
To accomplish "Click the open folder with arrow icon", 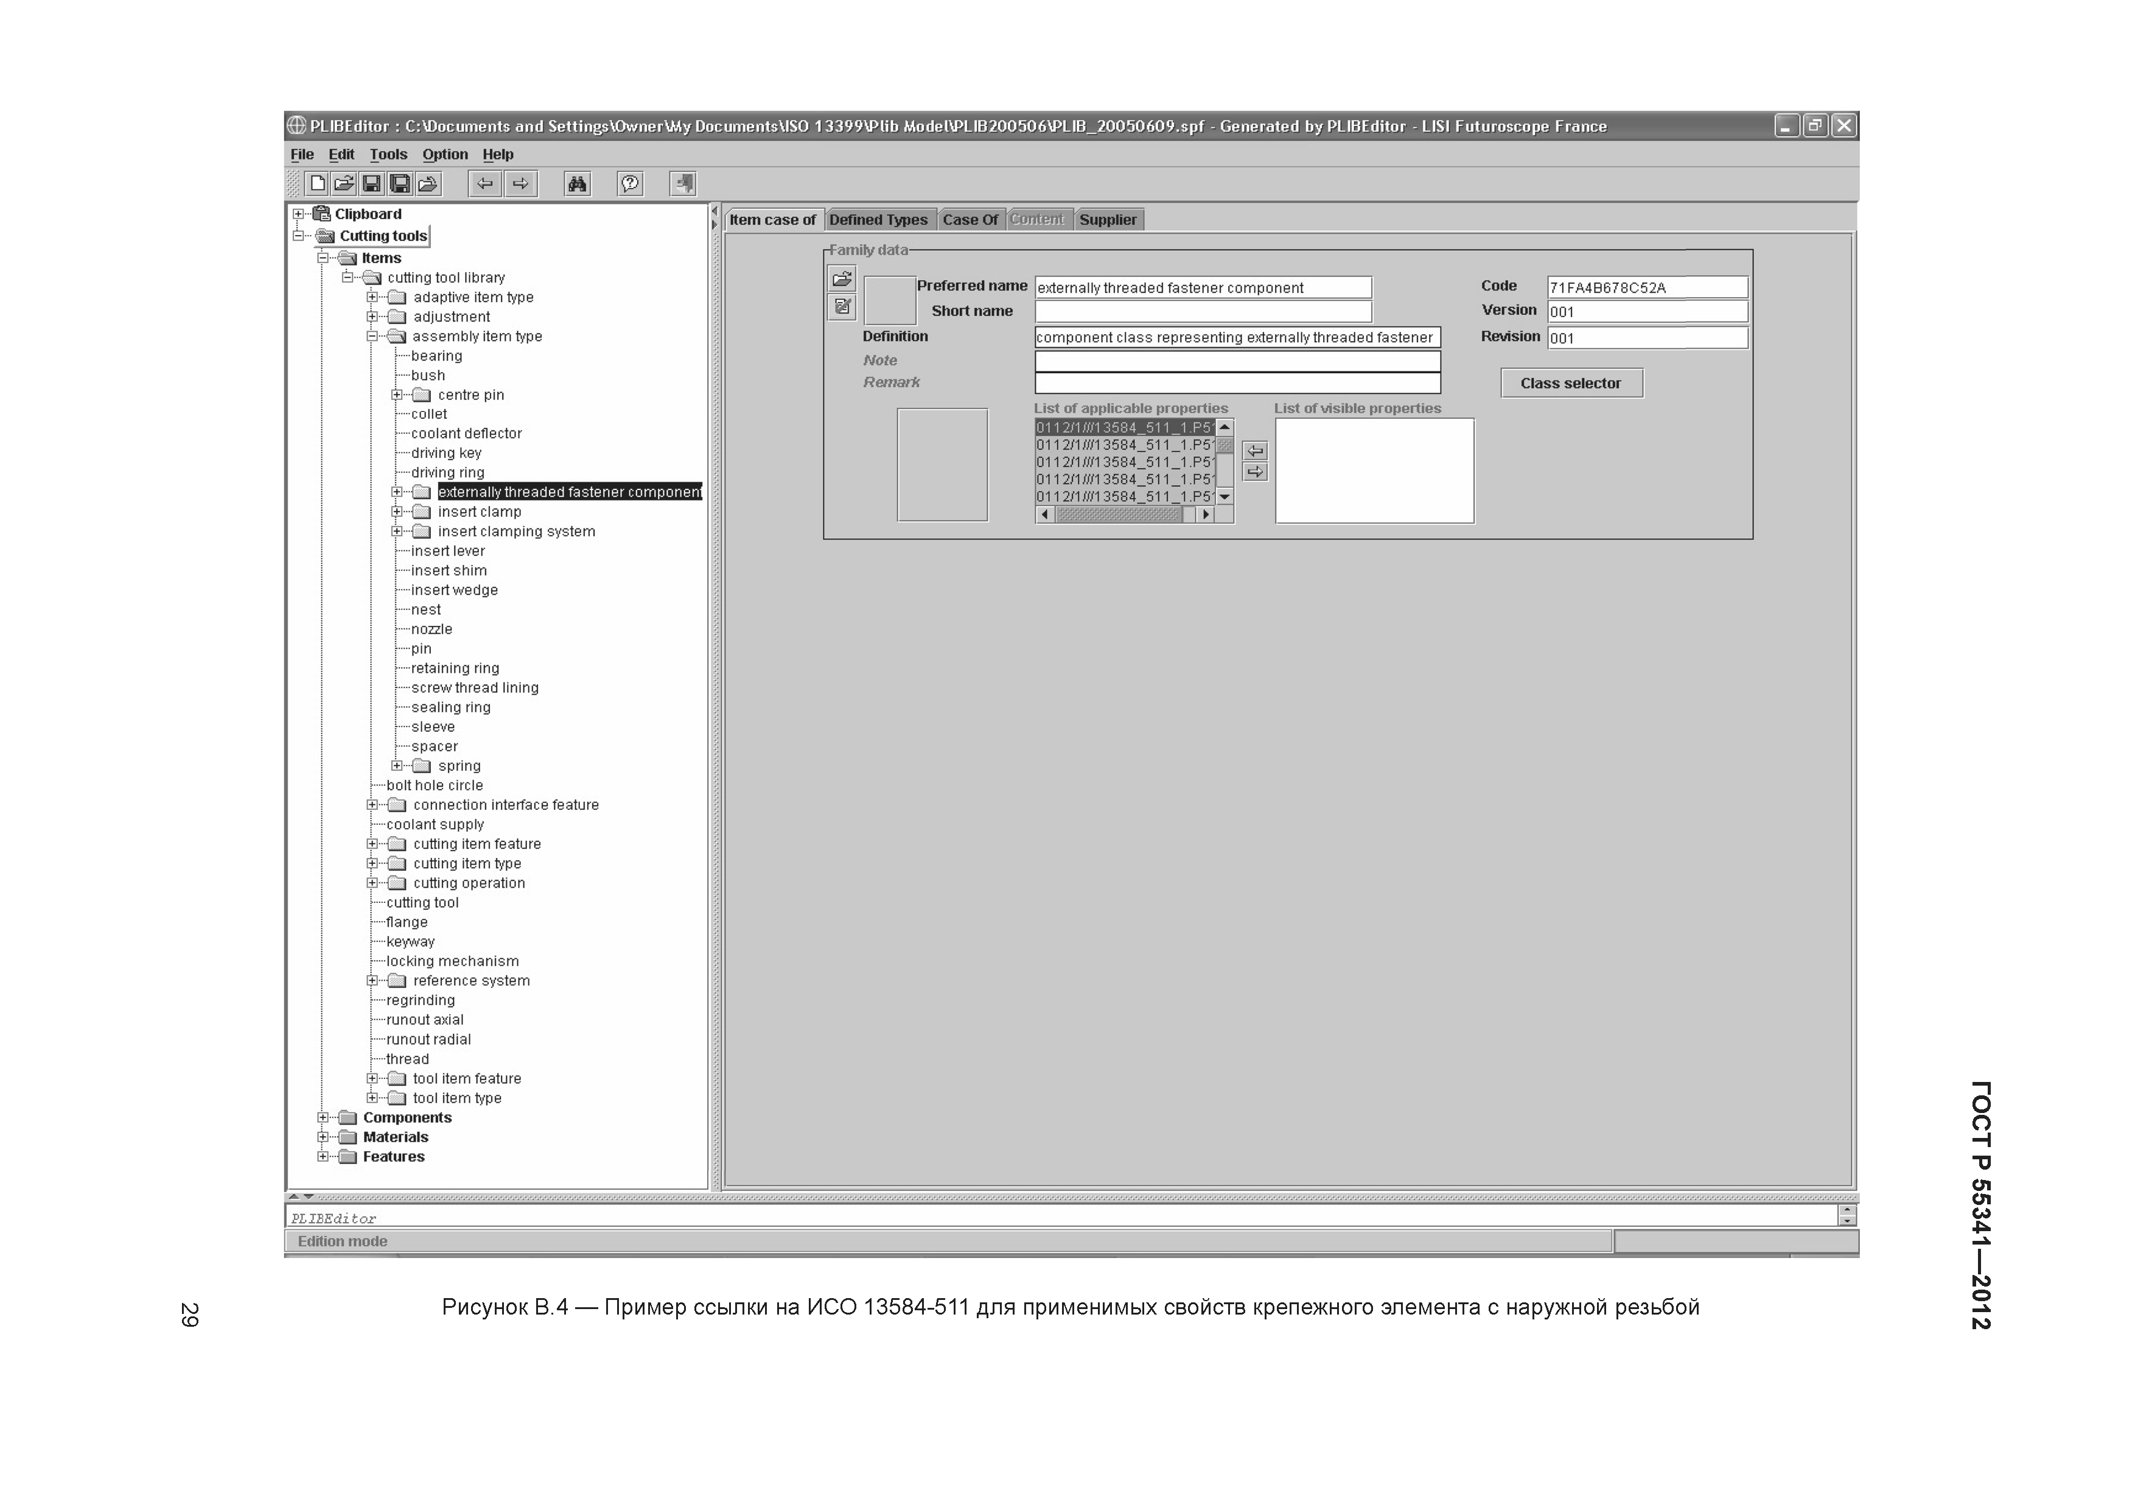I will click(428, 183).
